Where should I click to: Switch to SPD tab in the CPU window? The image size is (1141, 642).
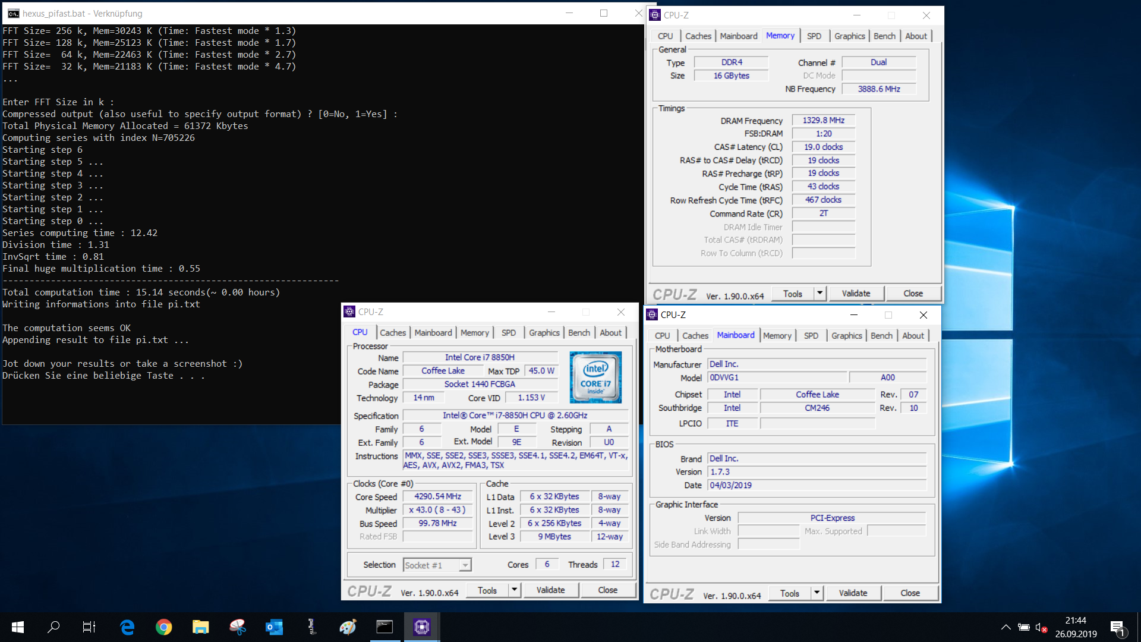(x=509, y=333)
